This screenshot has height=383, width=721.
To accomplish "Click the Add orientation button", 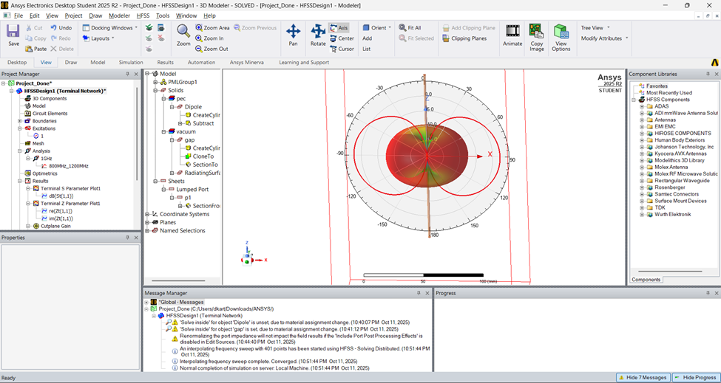I will pyautogui.click(x=367, y=38).
